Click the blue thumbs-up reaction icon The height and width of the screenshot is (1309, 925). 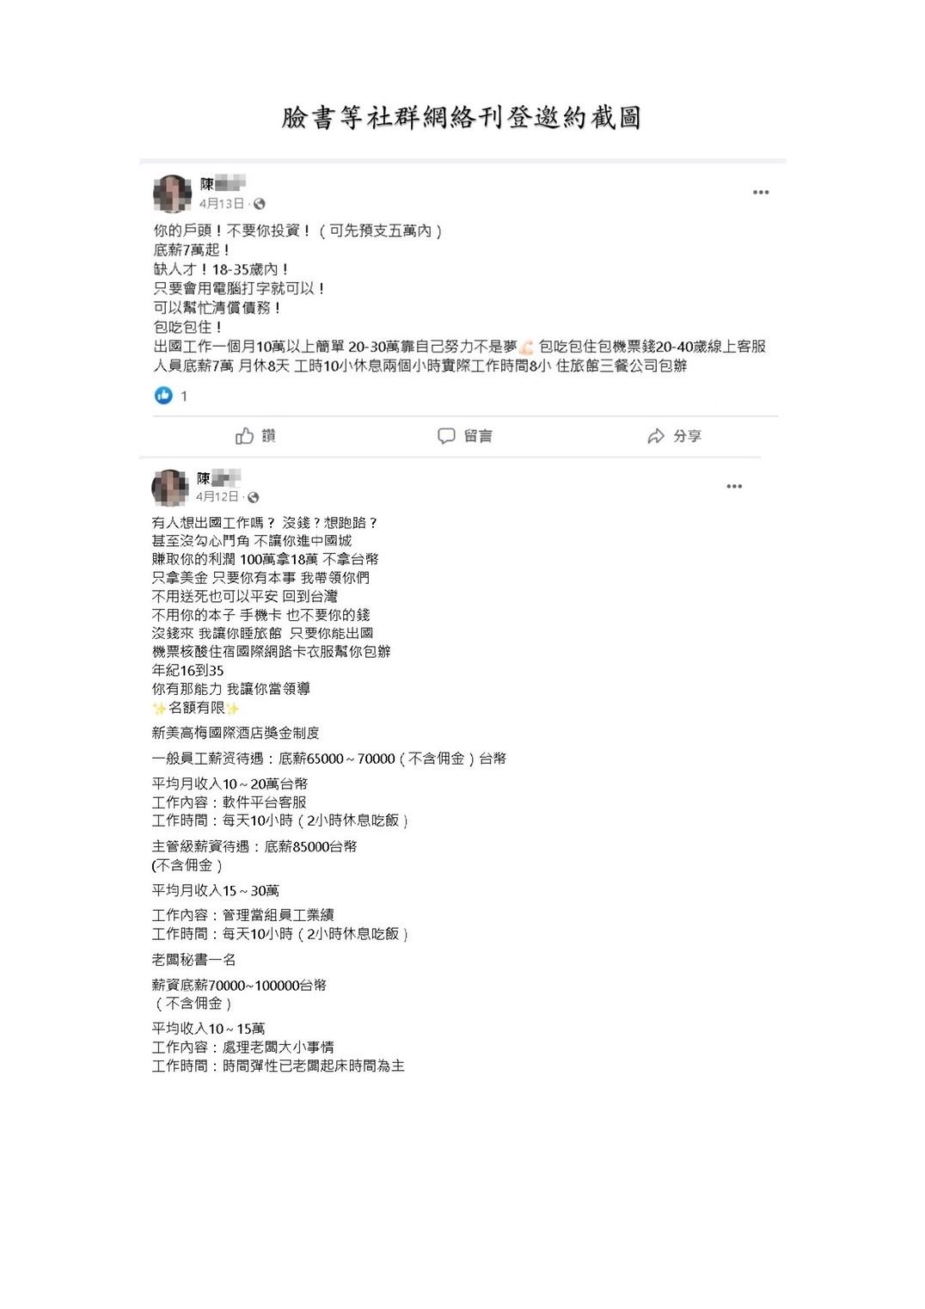[x=163, y=396]
